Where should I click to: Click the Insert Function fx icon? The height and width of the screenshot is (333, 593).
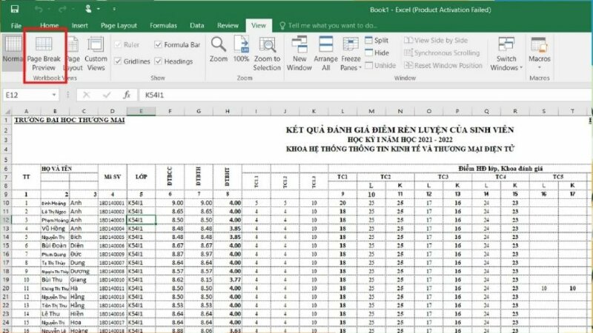[127, 95]
